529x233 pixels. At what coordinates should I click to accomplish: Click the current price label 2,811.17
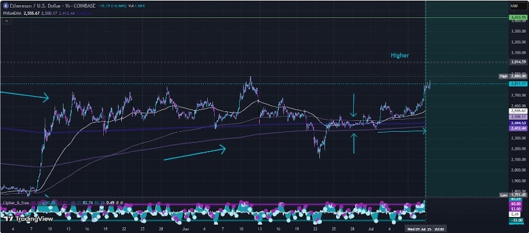click(x=518, y=83)
